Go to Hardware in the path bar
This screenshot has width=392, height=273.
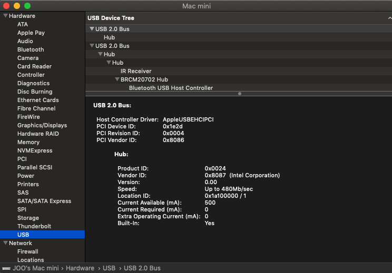[80, 268]
